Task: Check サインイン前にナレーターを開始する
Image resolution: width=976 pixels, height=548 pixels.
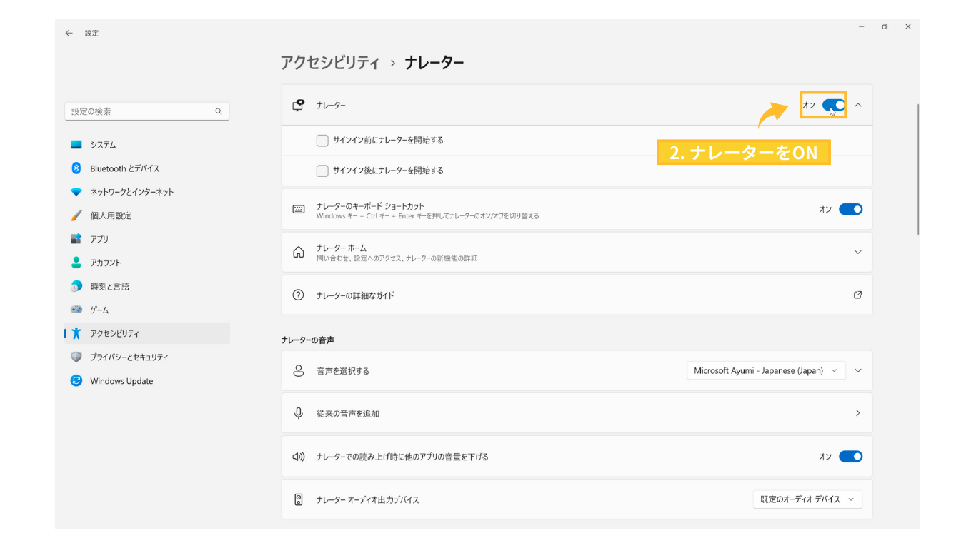Action: coord(322,141)
